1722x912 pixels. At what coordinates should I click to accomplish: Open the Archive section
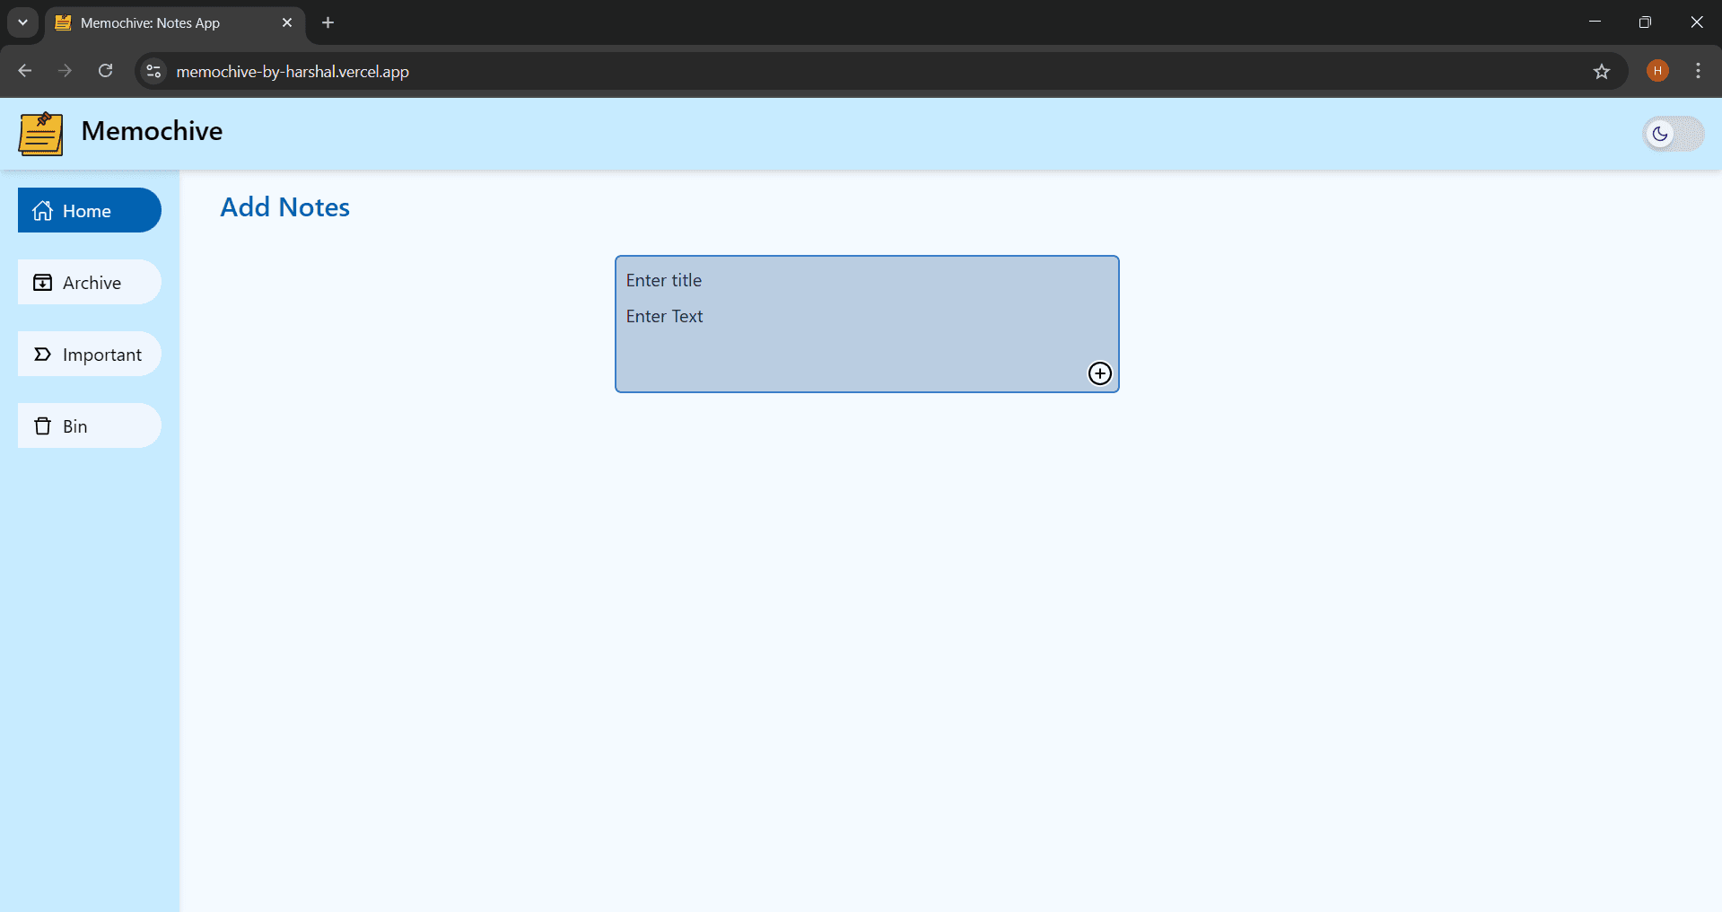coord(90,282)
